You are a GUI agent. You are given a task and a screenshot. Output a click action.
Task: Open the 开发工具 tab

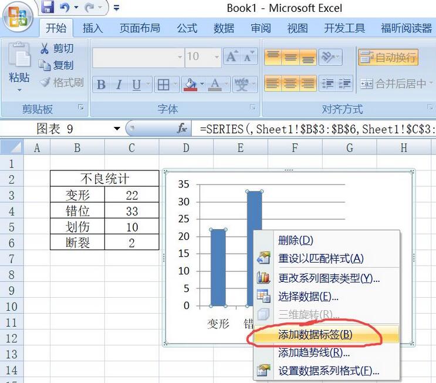click(x=344, y=28)
